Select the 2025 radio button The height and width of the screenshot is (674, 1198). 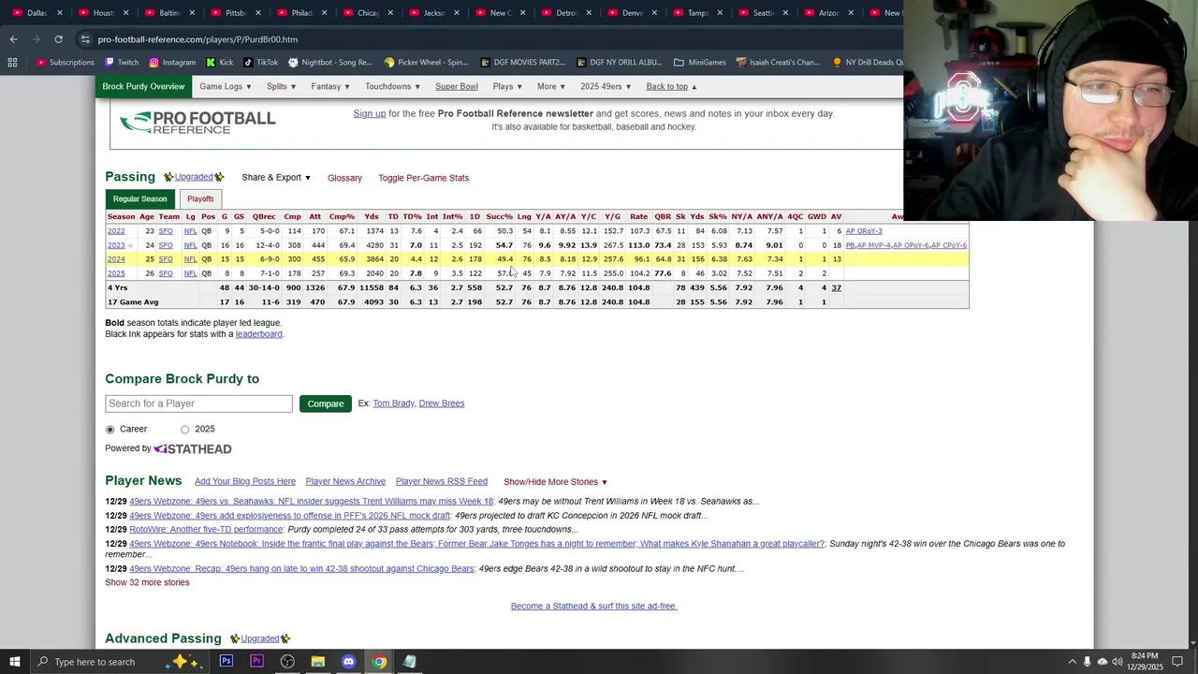point(184,430)
